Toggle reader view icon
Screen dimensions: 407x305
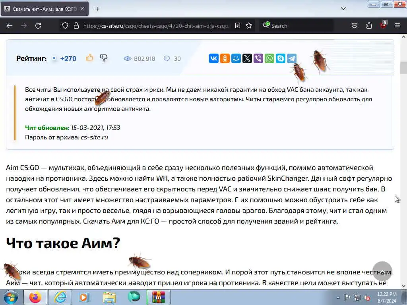pos(238,26)
